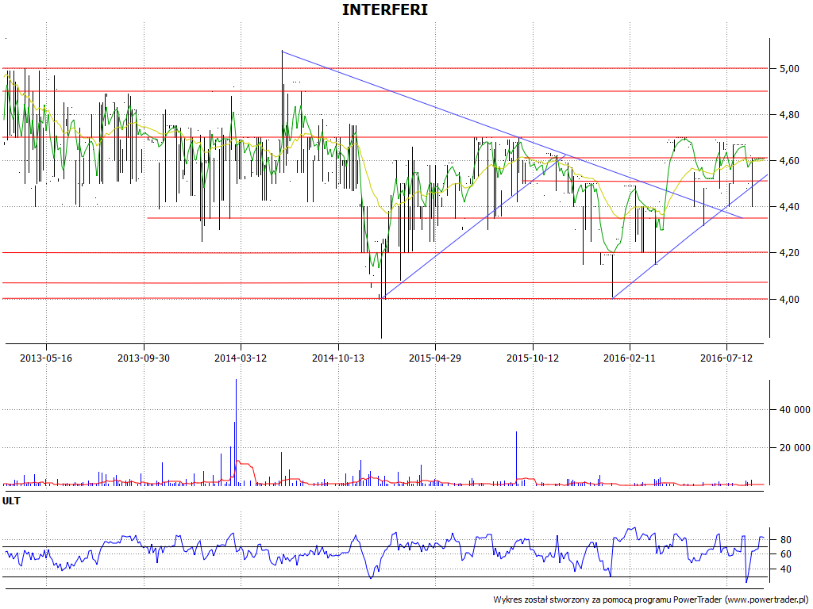Select the 2016-07-12 date axis label
Screen dimensions: 813x609
(726, 358)
